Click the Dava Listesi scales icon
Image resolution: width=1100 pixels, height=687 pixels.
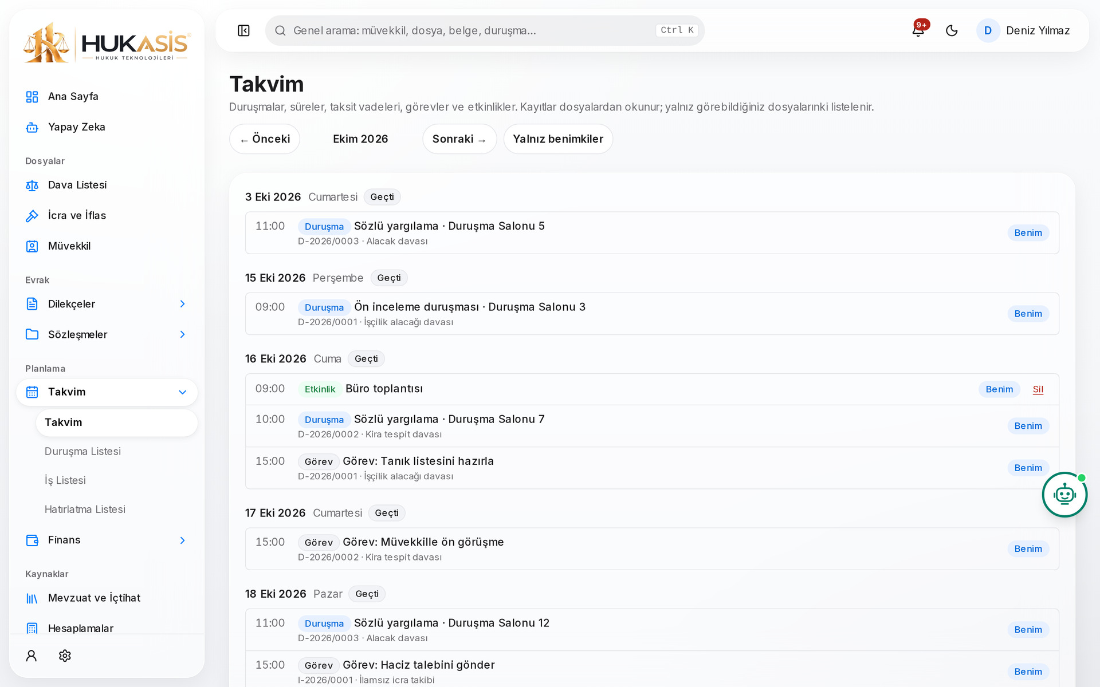click(x=32, y=185)
